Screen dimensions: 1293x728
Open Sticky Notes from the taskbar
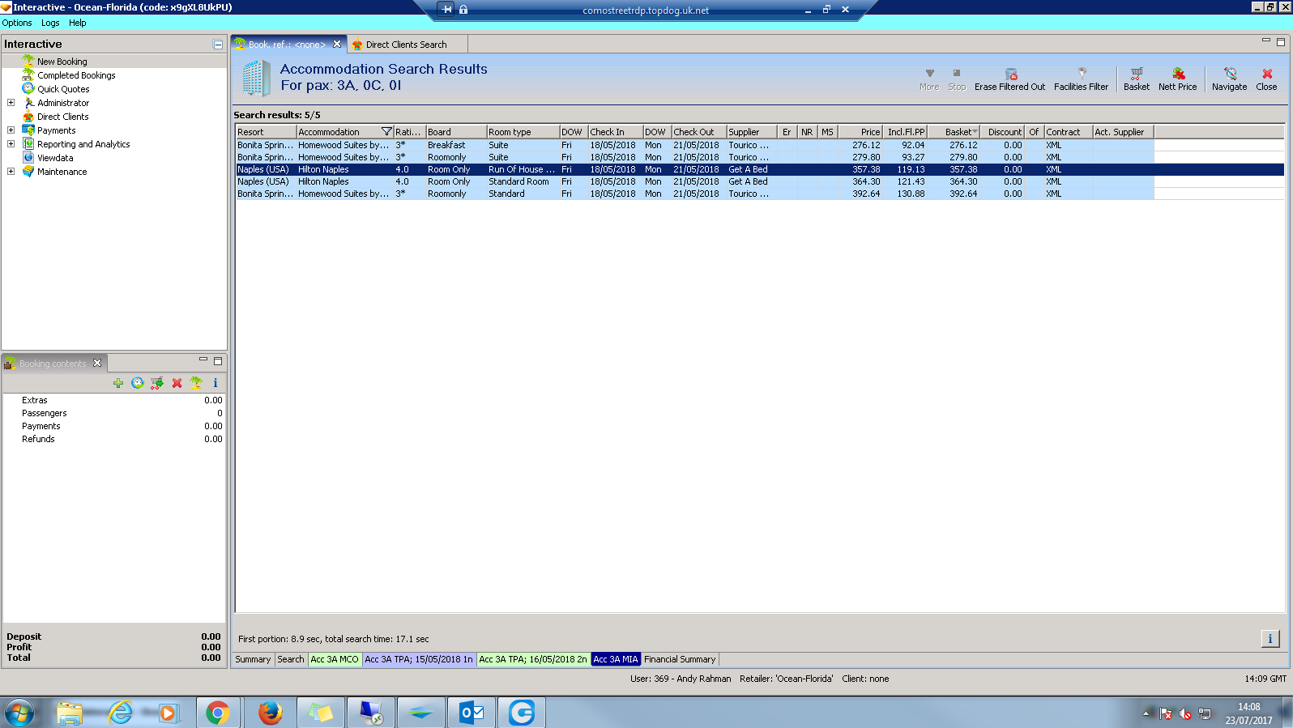point(320,713)
